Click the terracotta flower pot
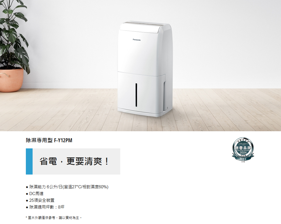The width and height of the screenshot is (281, 224). [x=11, y=80]
